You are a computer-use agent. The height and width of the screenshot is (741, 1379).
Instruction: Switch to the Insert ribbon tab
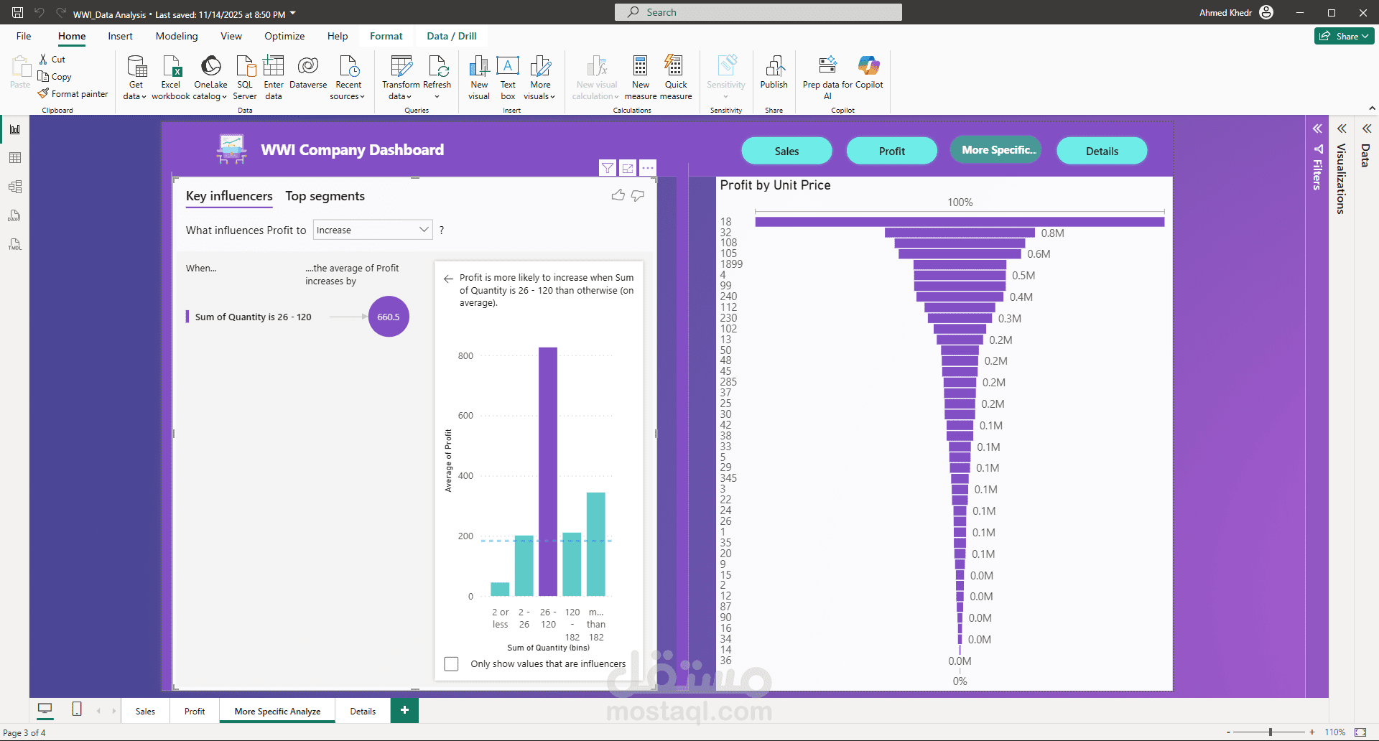click(120, 36)
